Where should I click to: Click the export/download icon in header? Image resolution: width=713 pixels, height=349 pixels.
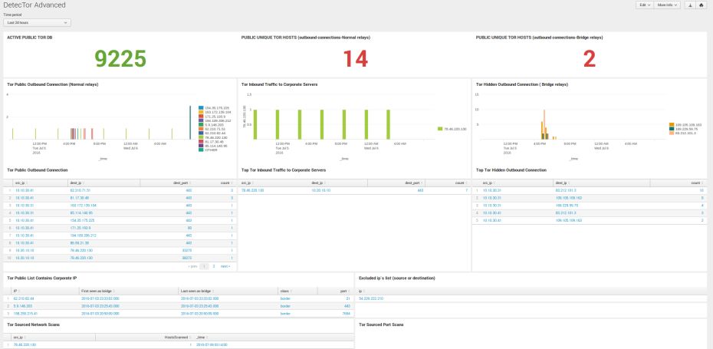690,5
